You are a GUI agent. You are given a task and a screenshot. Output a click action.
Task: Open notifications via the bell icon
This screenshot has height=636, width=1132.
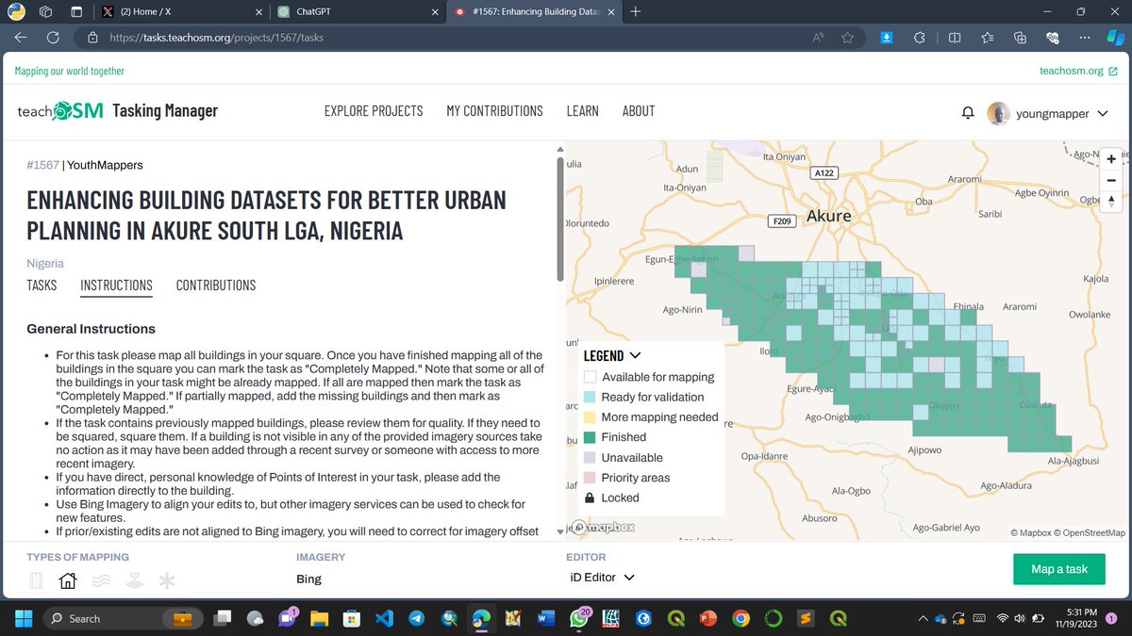pos(967,111)
